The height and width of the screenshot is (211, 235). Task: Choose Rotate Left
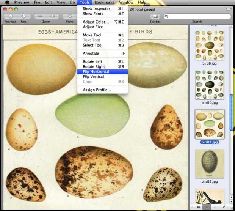coord(102,61)
